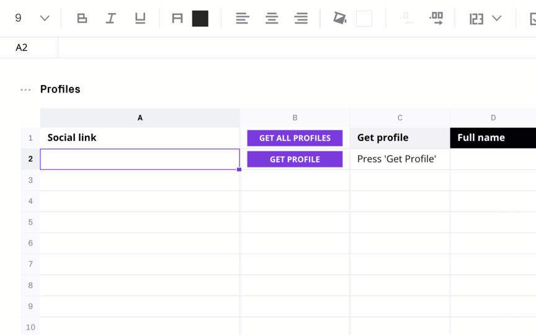Toggle italic text formatting

point(111,18)
